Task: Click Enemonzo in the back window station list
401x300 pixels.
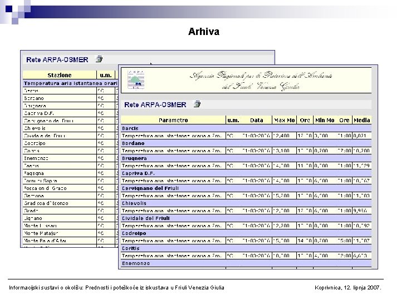Action: point(36,158)
